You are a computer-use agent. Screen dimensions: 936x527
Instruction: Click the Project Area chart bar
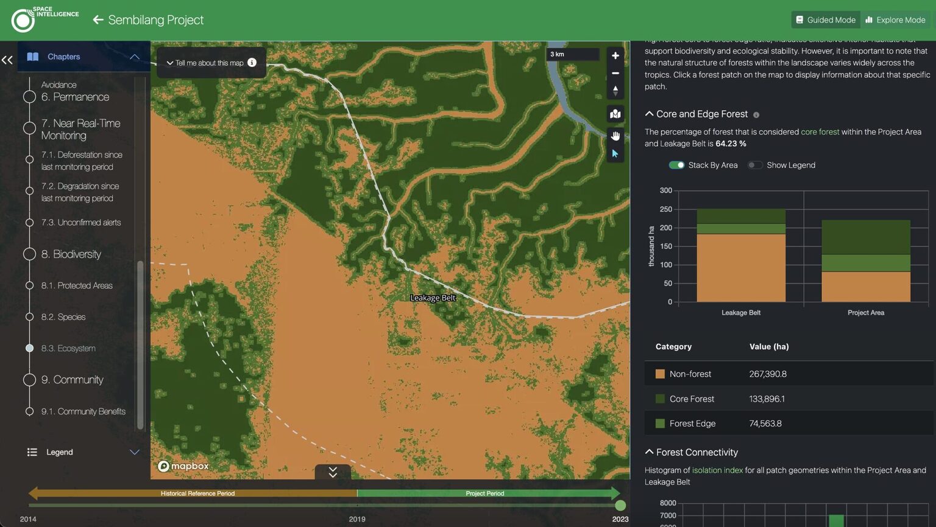[x=866, y=261]
